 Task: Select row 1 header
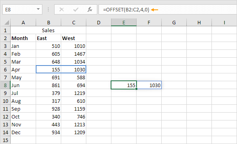(5, 30)
